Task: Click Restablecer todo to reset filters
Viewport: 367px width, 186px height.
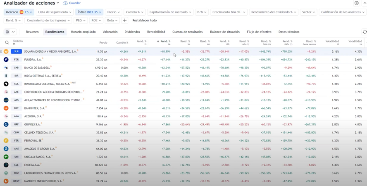Action: pos(144,20)
